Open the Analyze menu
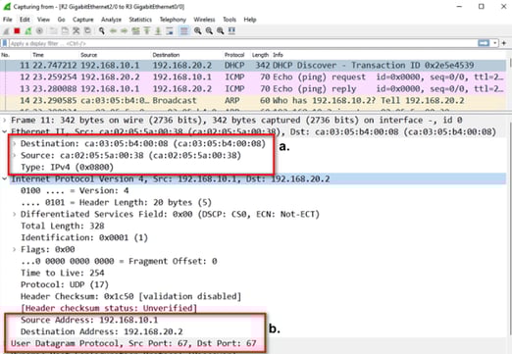The image size is (512, 354). point(111,20)
